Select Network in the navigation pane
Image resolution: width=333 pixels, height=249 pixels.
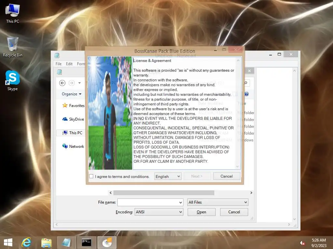(x=73, y=146)
